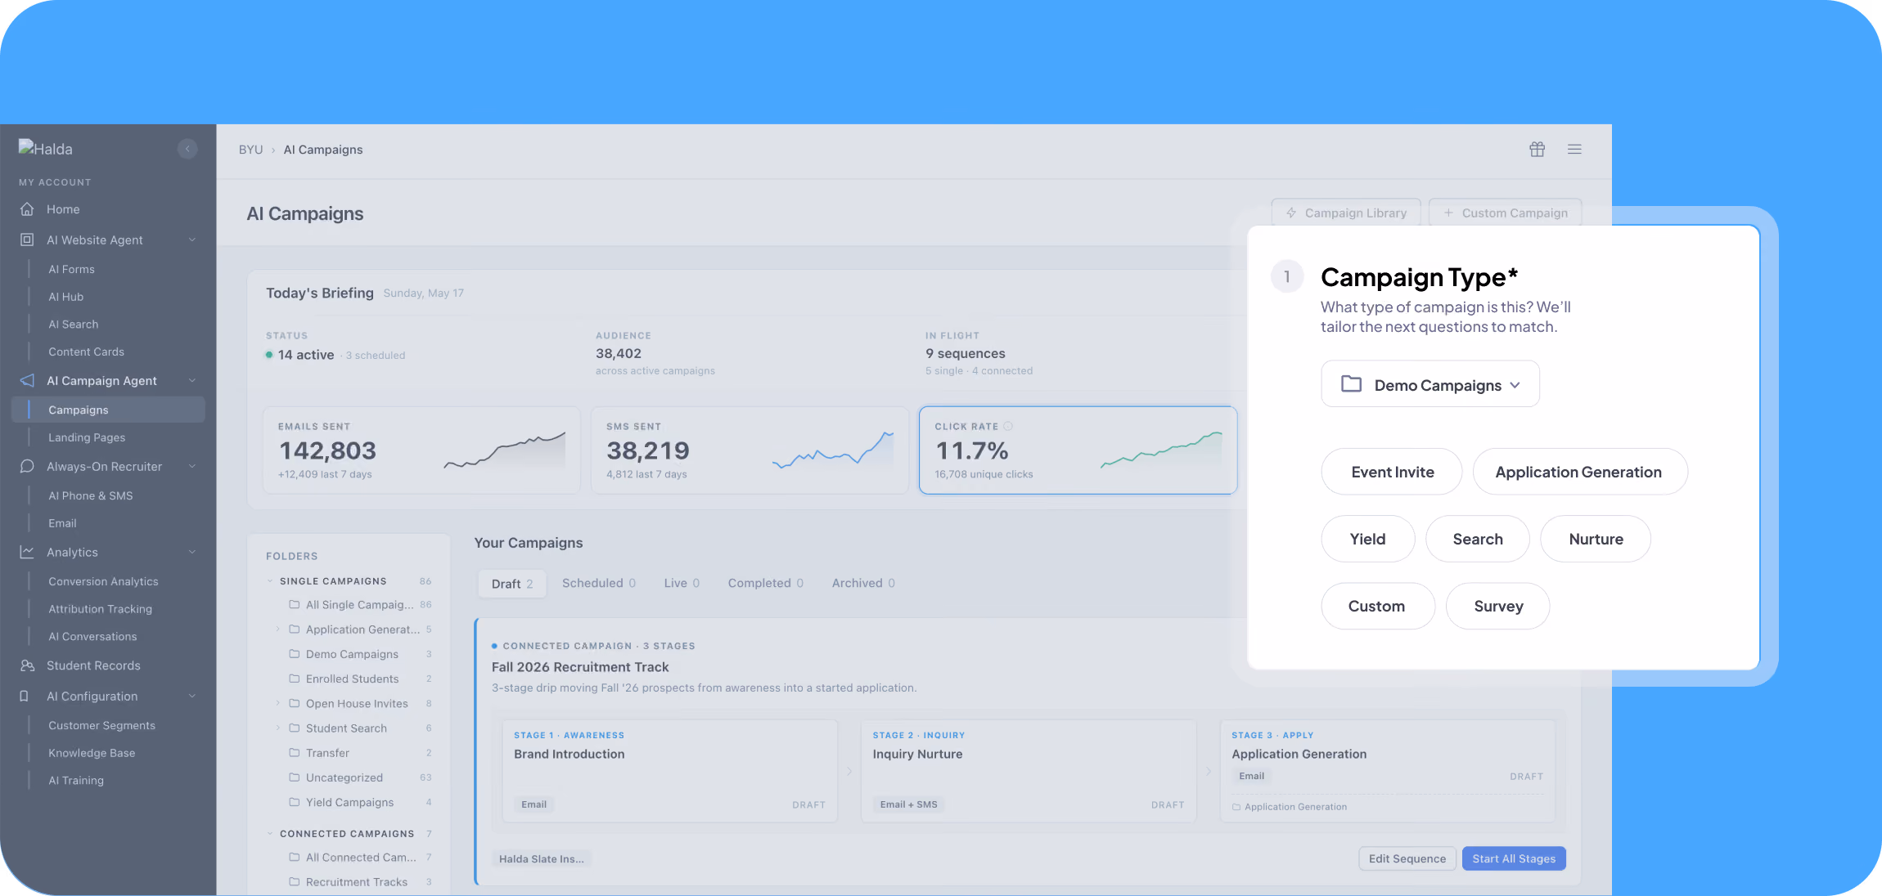1882x896 pixels.
Task: Open the Demo Campaigns folder dropdown
Action: pyautogui.click(x=1430, y=384)
